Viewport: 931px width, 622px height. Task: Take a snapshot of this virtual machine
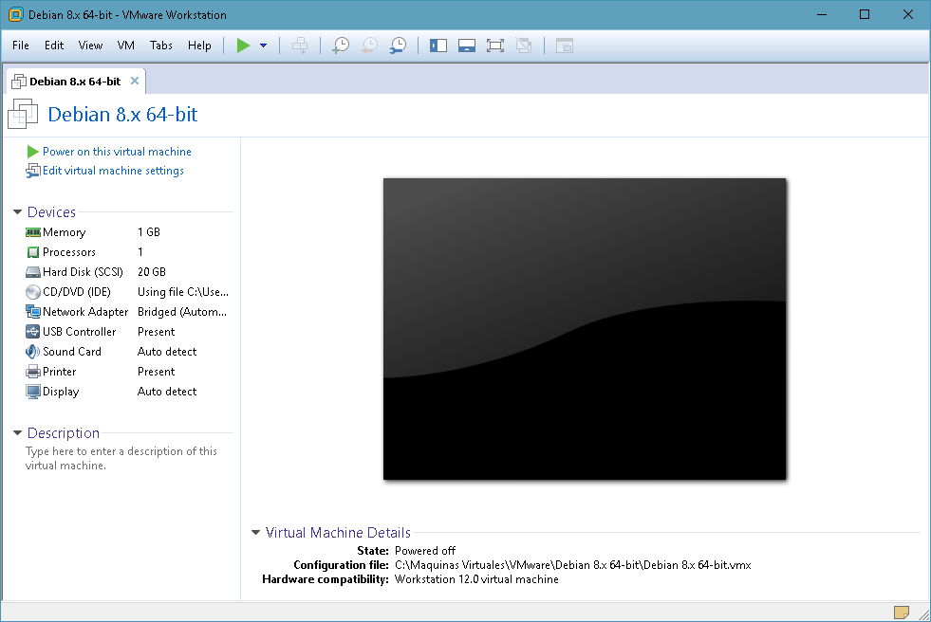click(x=340, y=46)
